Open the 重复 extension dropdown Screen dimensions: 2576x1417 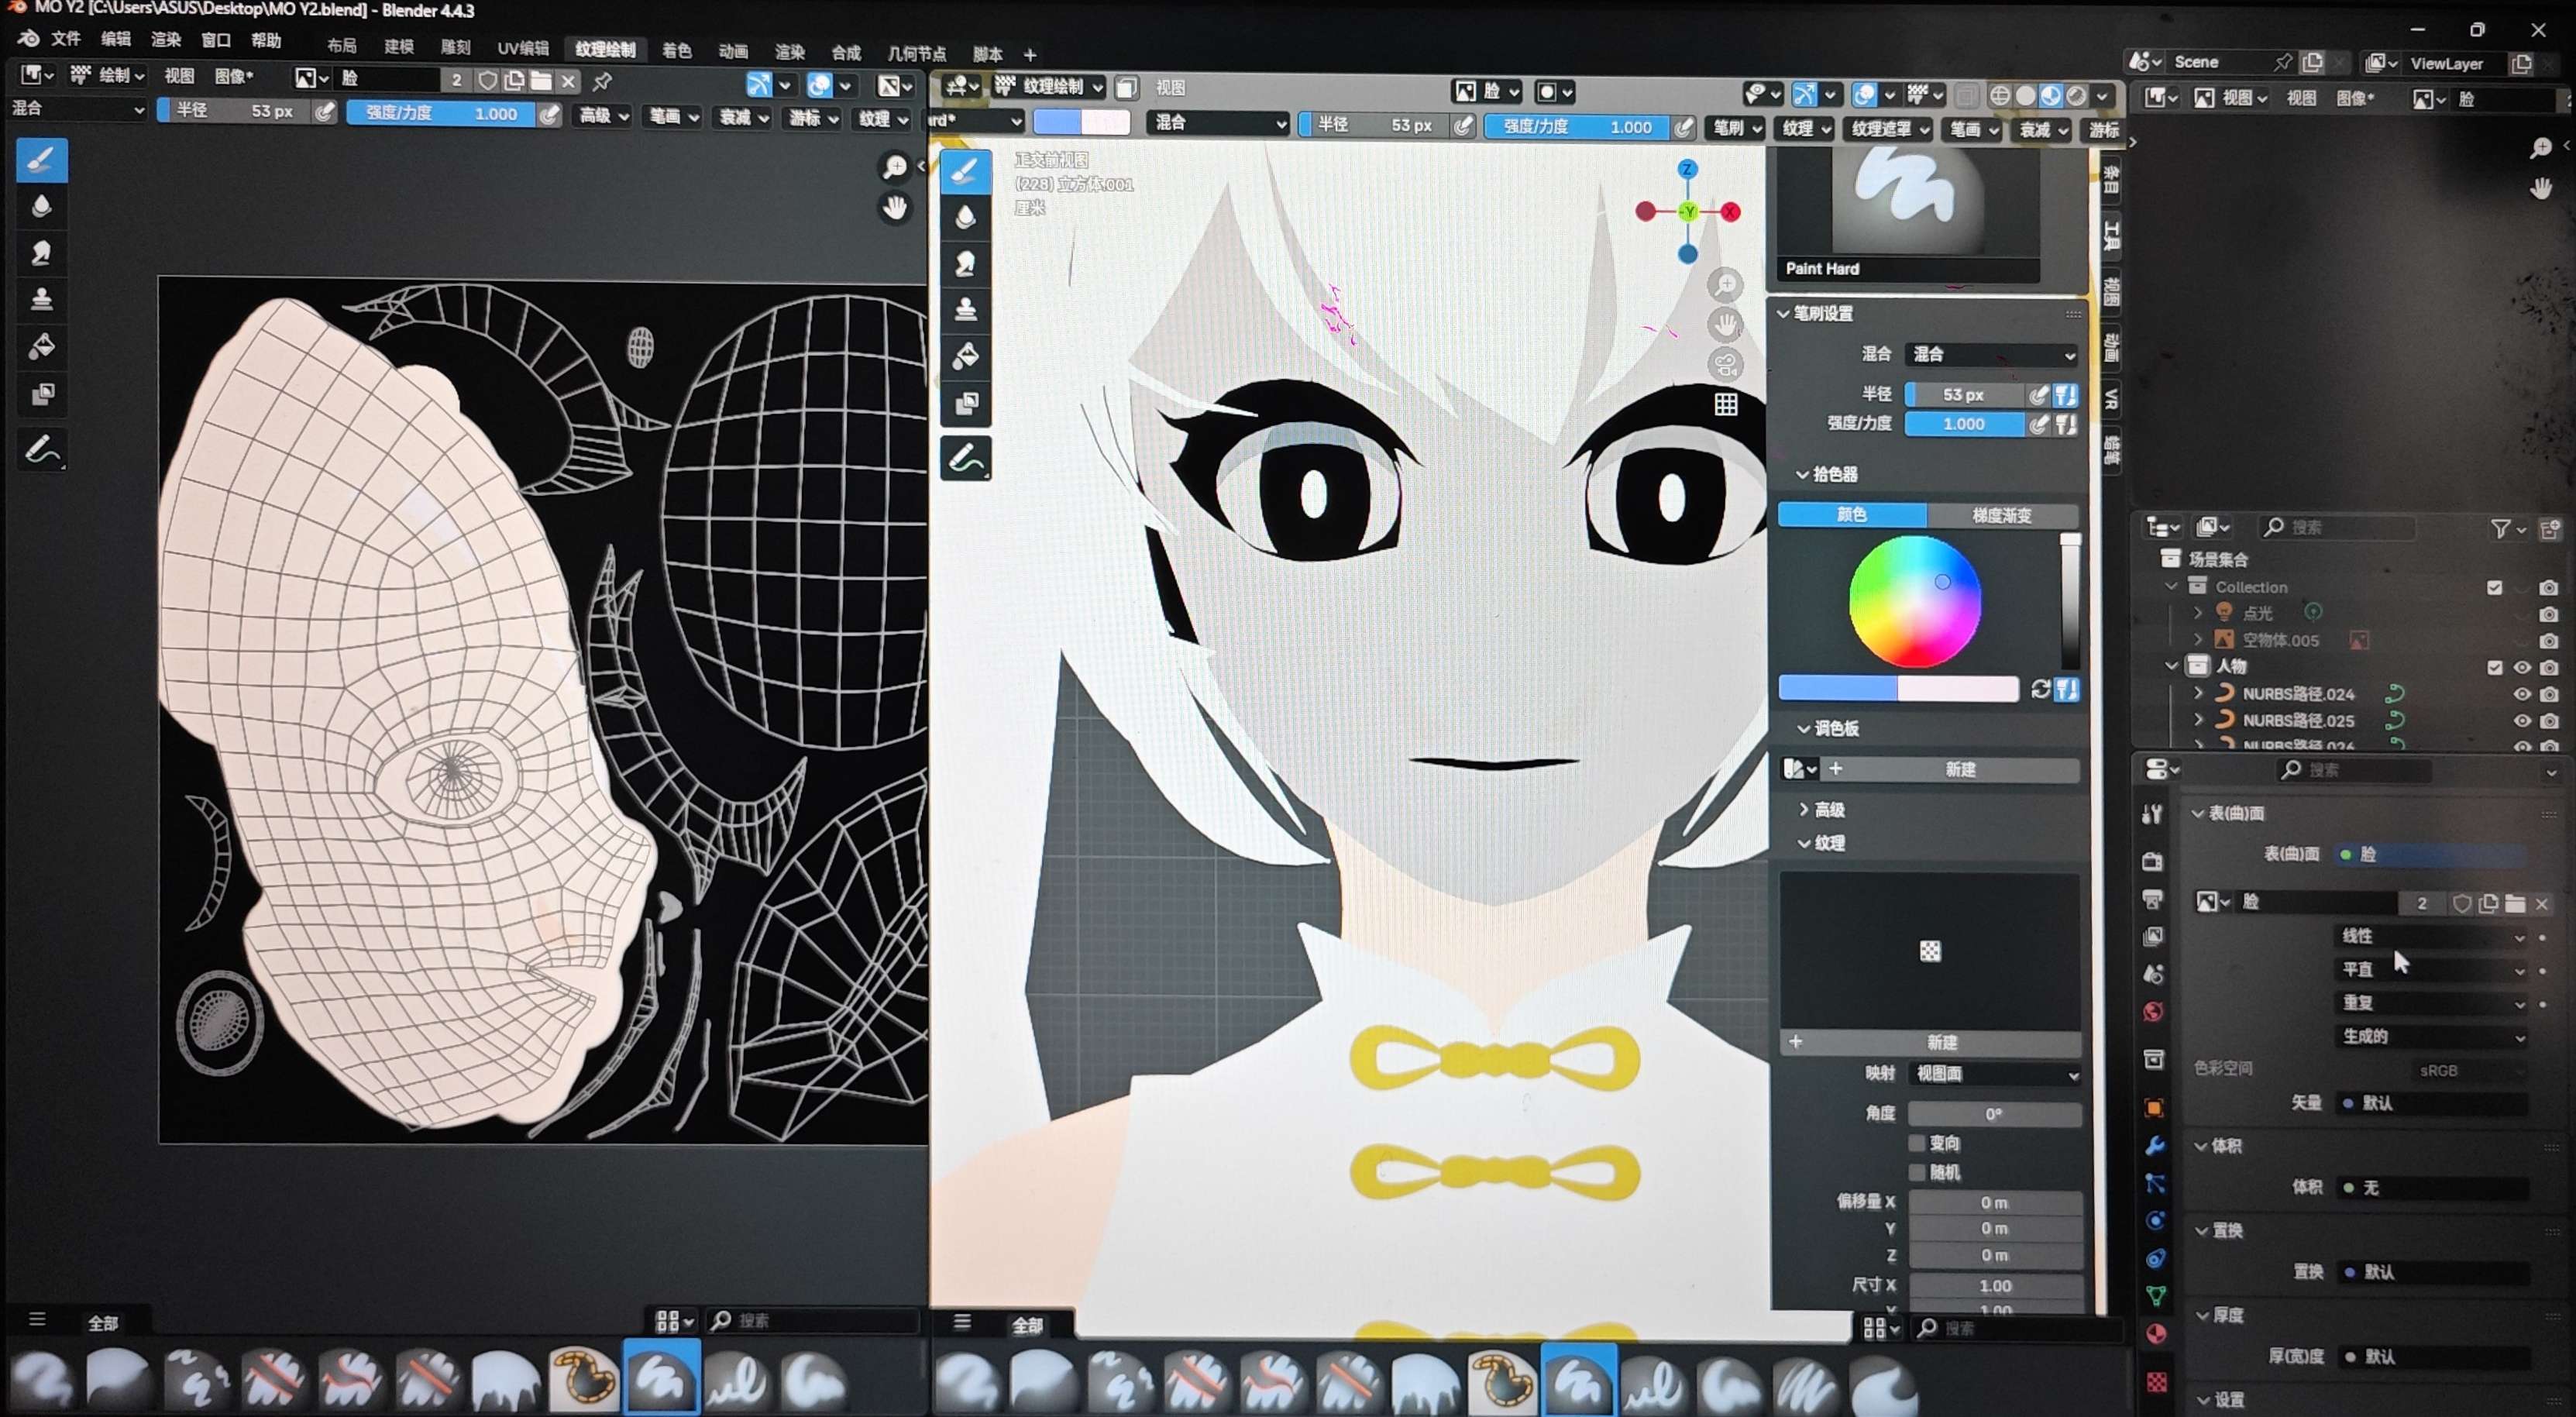pos(2432,1003)
